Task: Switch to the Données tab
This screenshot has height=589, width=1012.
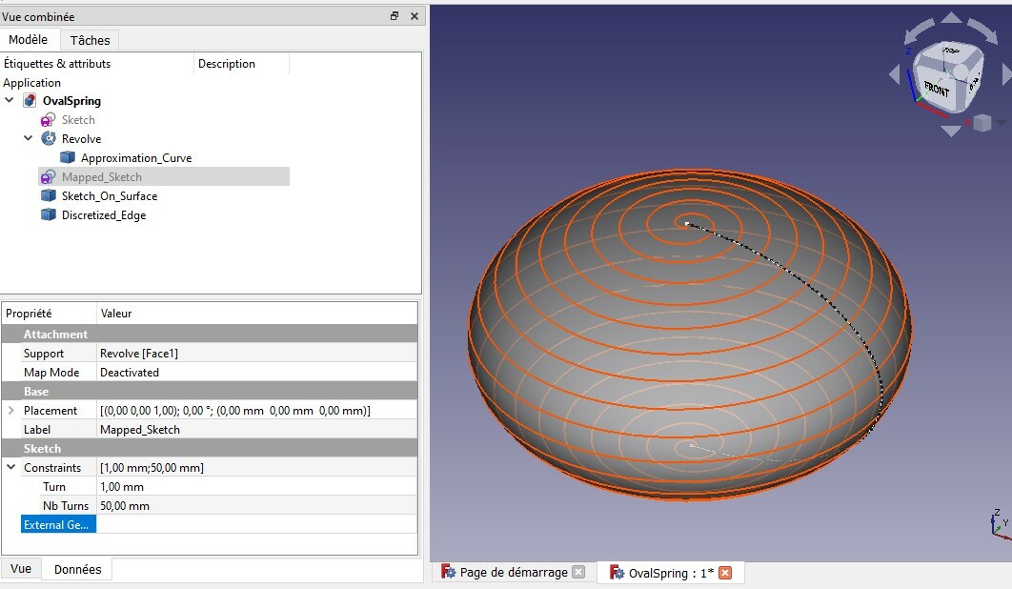Action: pos(76,568)
